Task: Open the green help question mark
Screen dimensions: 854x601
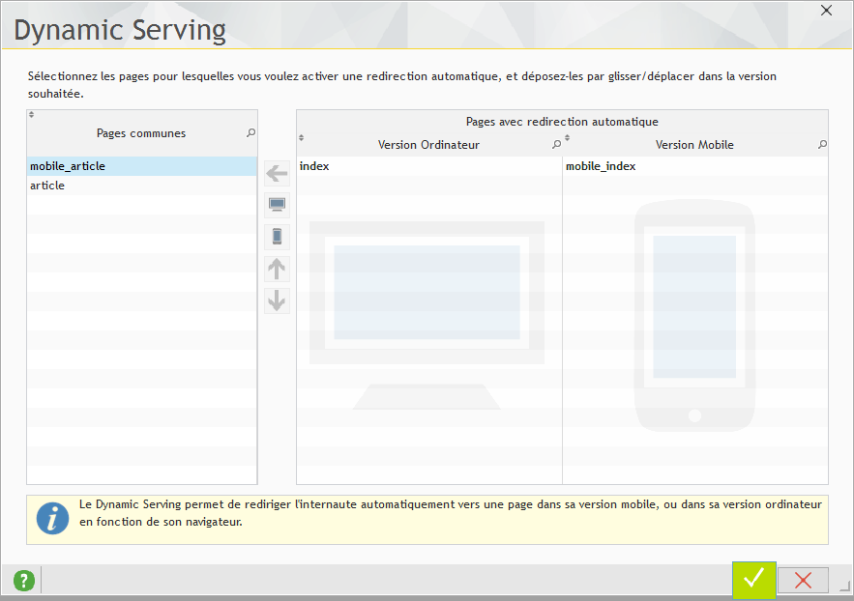Action: tap(23, 580)
